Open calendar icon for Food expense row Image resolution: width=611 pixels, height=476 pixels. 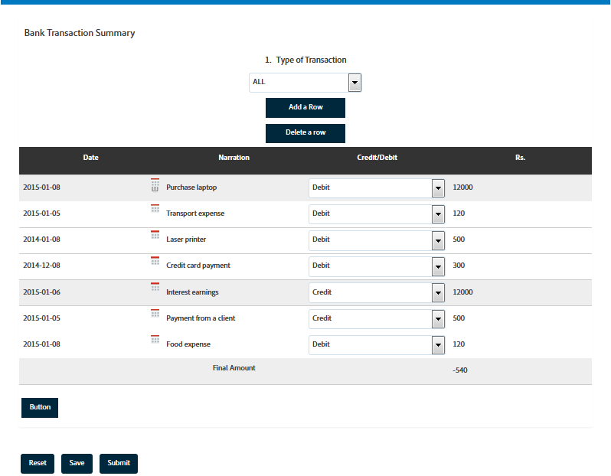(x=155, y=339)
